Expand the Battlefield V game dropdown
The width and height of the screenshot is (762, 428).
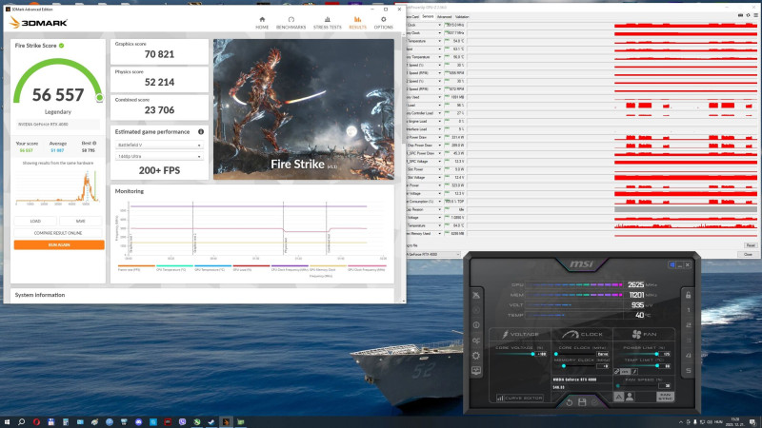[157, 146]
